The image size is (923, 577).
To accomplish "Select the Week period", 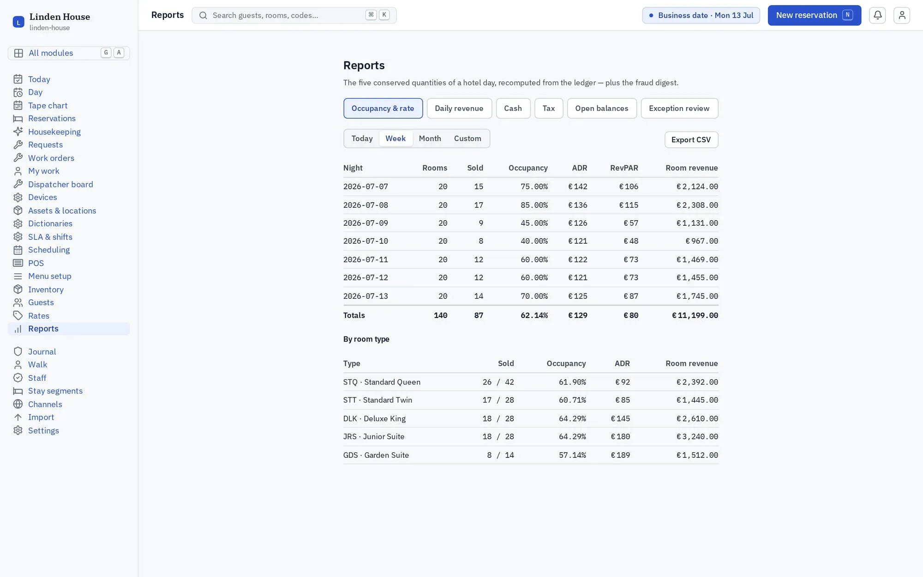I will pos(396,138).
